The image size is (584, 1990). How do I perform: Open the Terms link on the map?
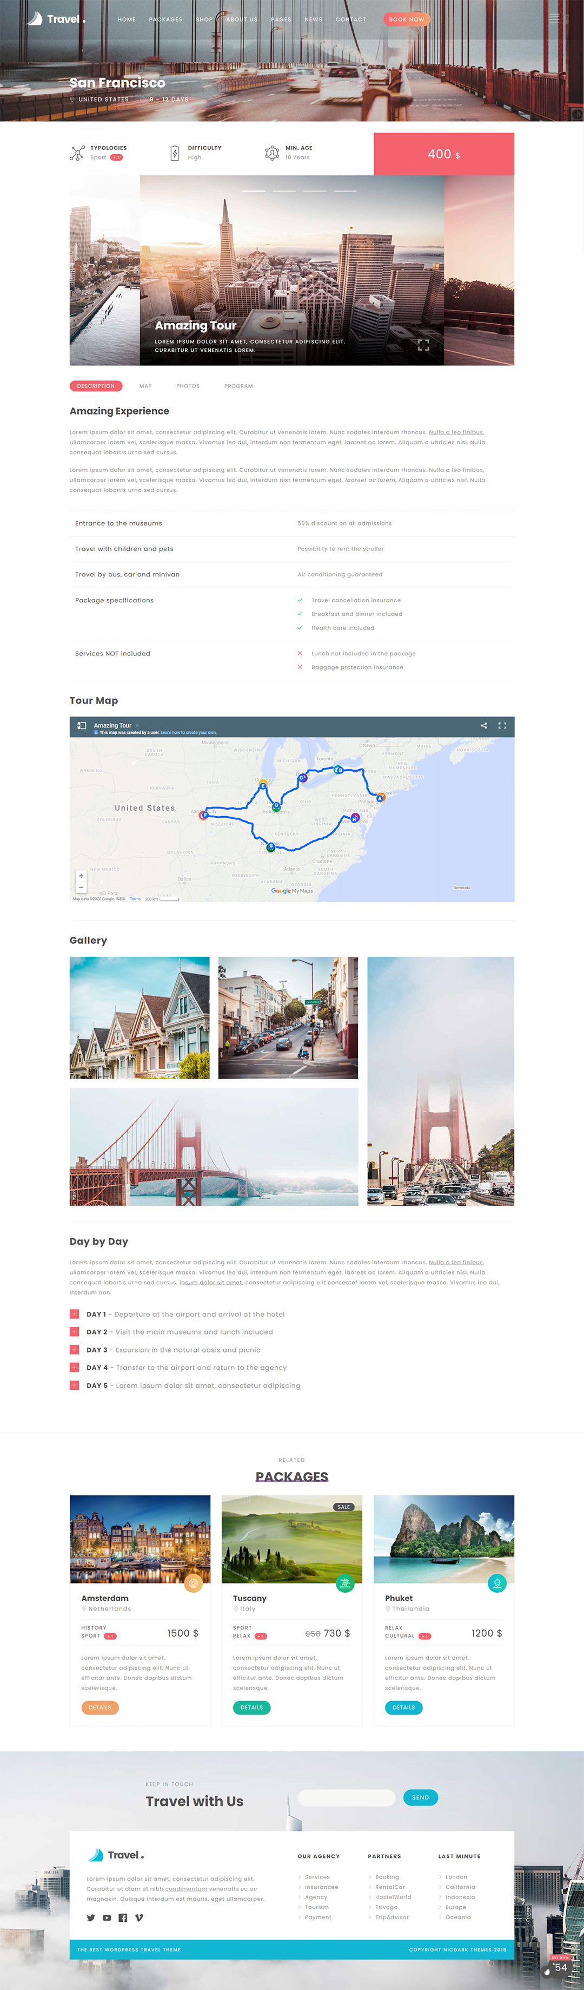pyautogui.click(x=135, y=898)
